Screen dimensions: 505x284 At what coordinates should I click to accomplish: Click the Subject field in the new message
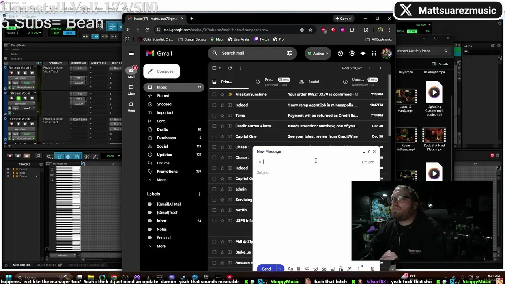[316, 172]
